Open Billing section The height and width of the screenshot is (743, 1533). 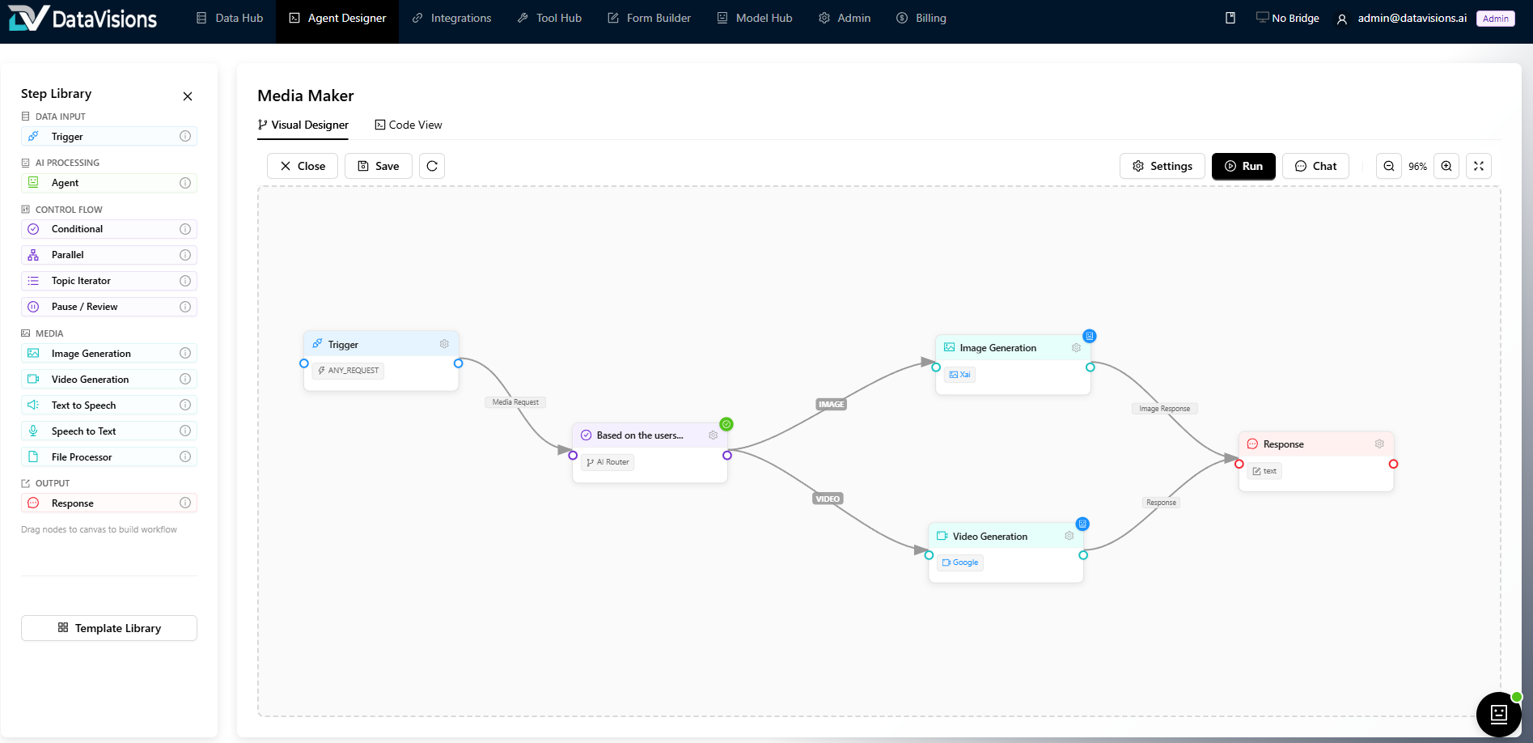coord(921,18)
